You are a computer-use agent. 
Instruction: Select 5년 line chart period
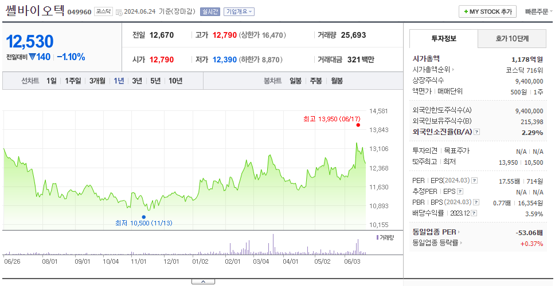155,81
